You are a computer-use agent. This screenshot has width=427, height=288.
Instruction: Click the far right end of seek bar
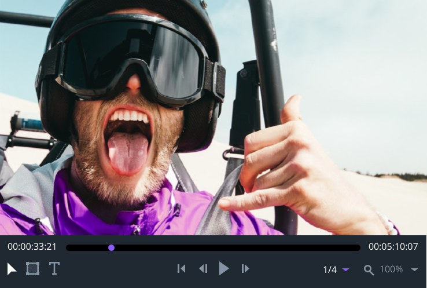pos(358,247)
